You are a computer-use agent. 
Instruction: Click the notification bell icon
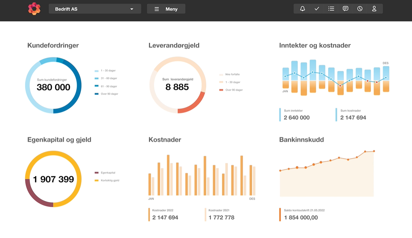tap(303, 9)
